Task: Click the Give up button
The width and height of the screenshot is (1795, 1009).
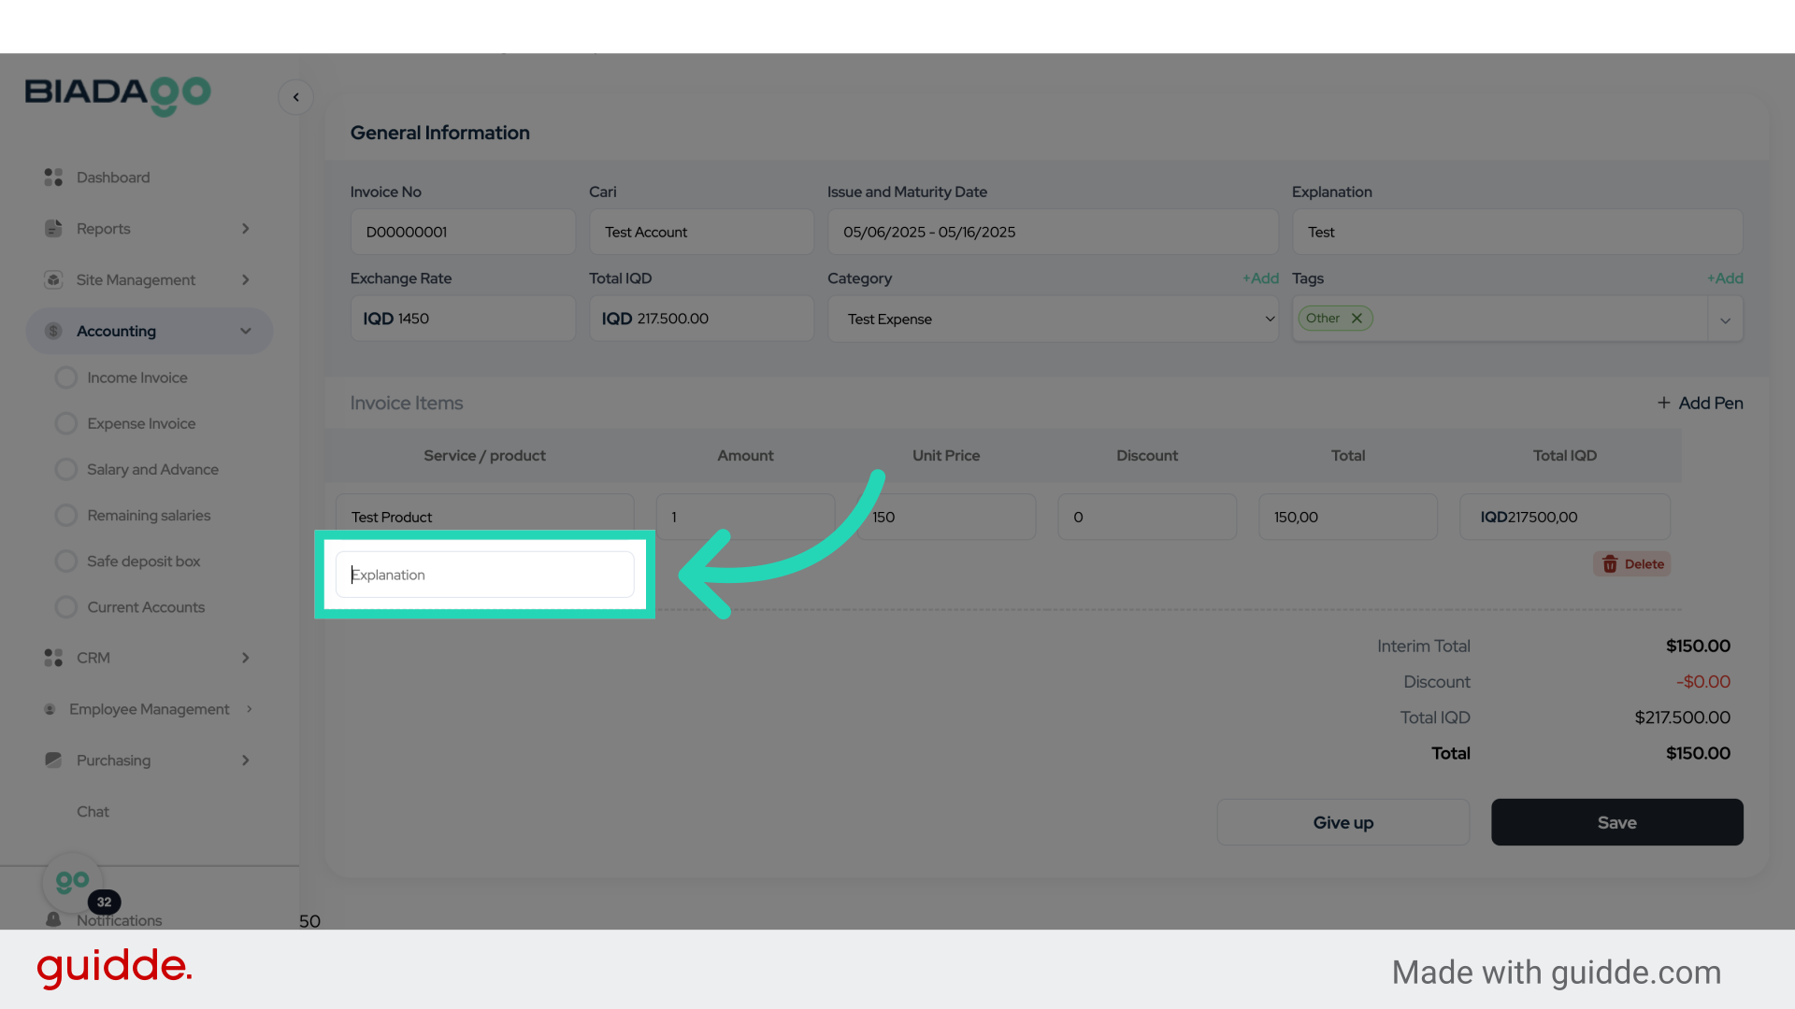Action: (x=1343, y=823)
